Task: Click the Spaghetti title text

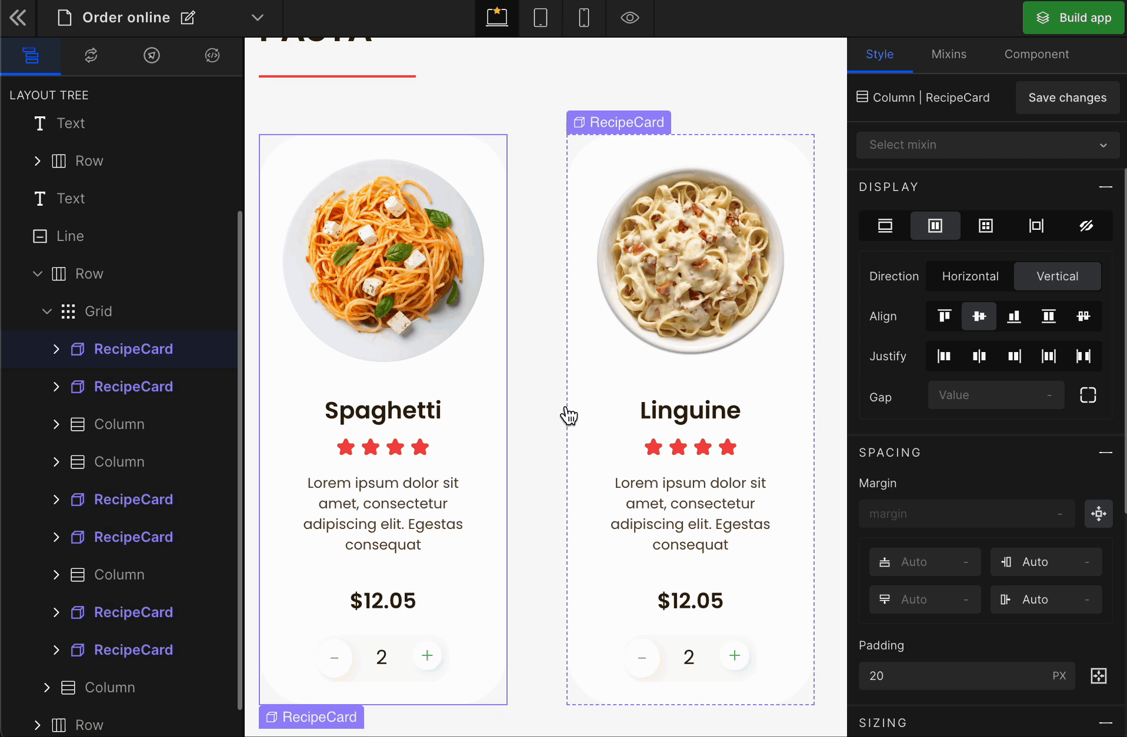Action: 383,410
